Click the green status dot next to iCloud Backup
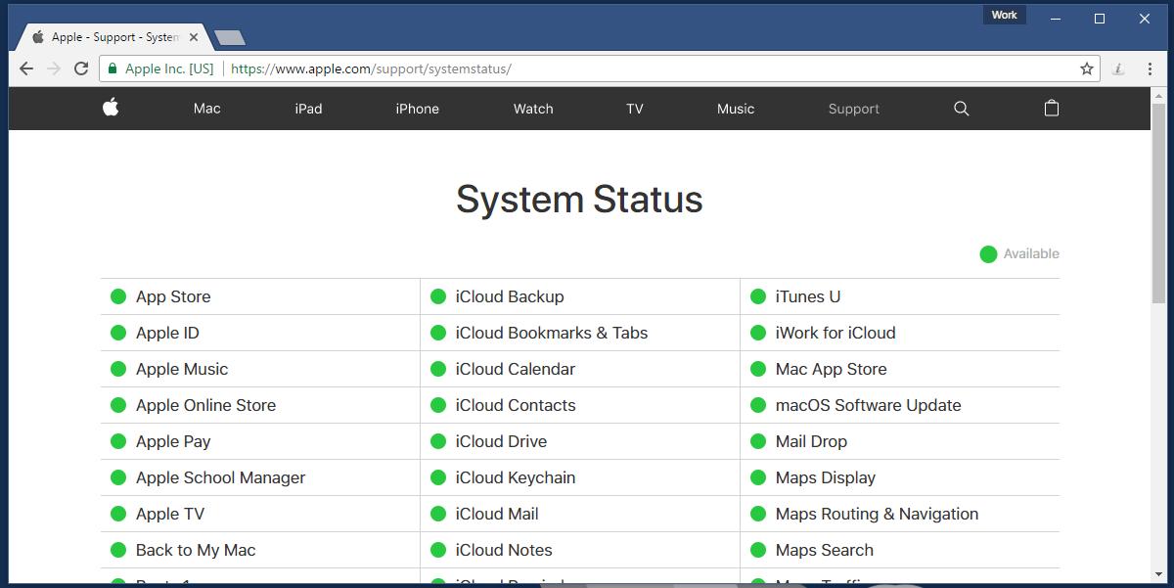 point(438,296)
